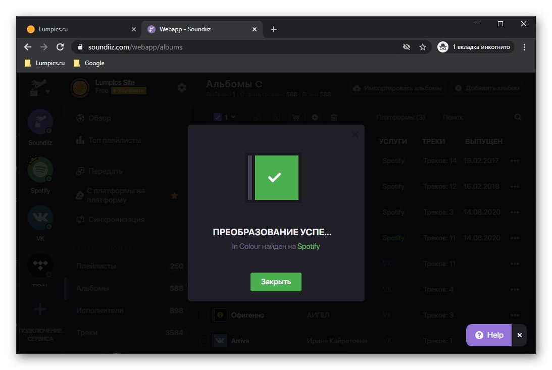Refresh the Альбомы list icon
The height and width of the screenshot is (370, 552).
coord(259,84)
